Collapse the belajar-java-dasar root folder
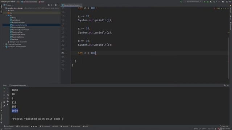Viewport: 232px width, 130px height. pos(4,8)
